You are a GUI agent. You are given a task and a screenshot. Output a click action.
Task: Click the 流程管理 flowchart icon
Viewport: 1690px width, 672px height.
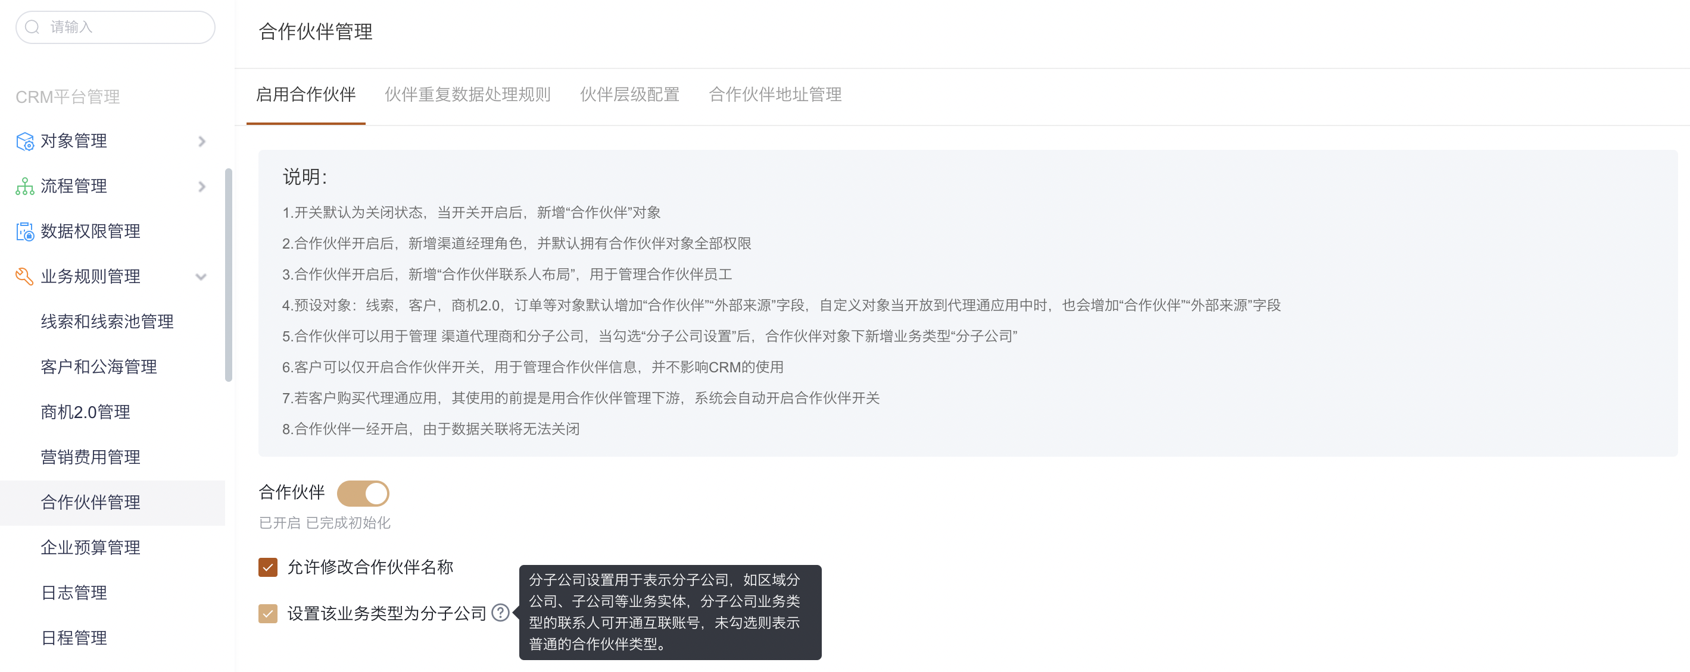click(25, 187)
